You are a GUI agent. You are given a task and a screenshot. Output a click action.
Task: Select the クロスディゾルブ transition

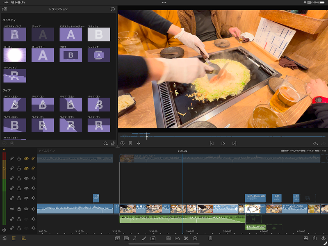[x=15, y=34]
